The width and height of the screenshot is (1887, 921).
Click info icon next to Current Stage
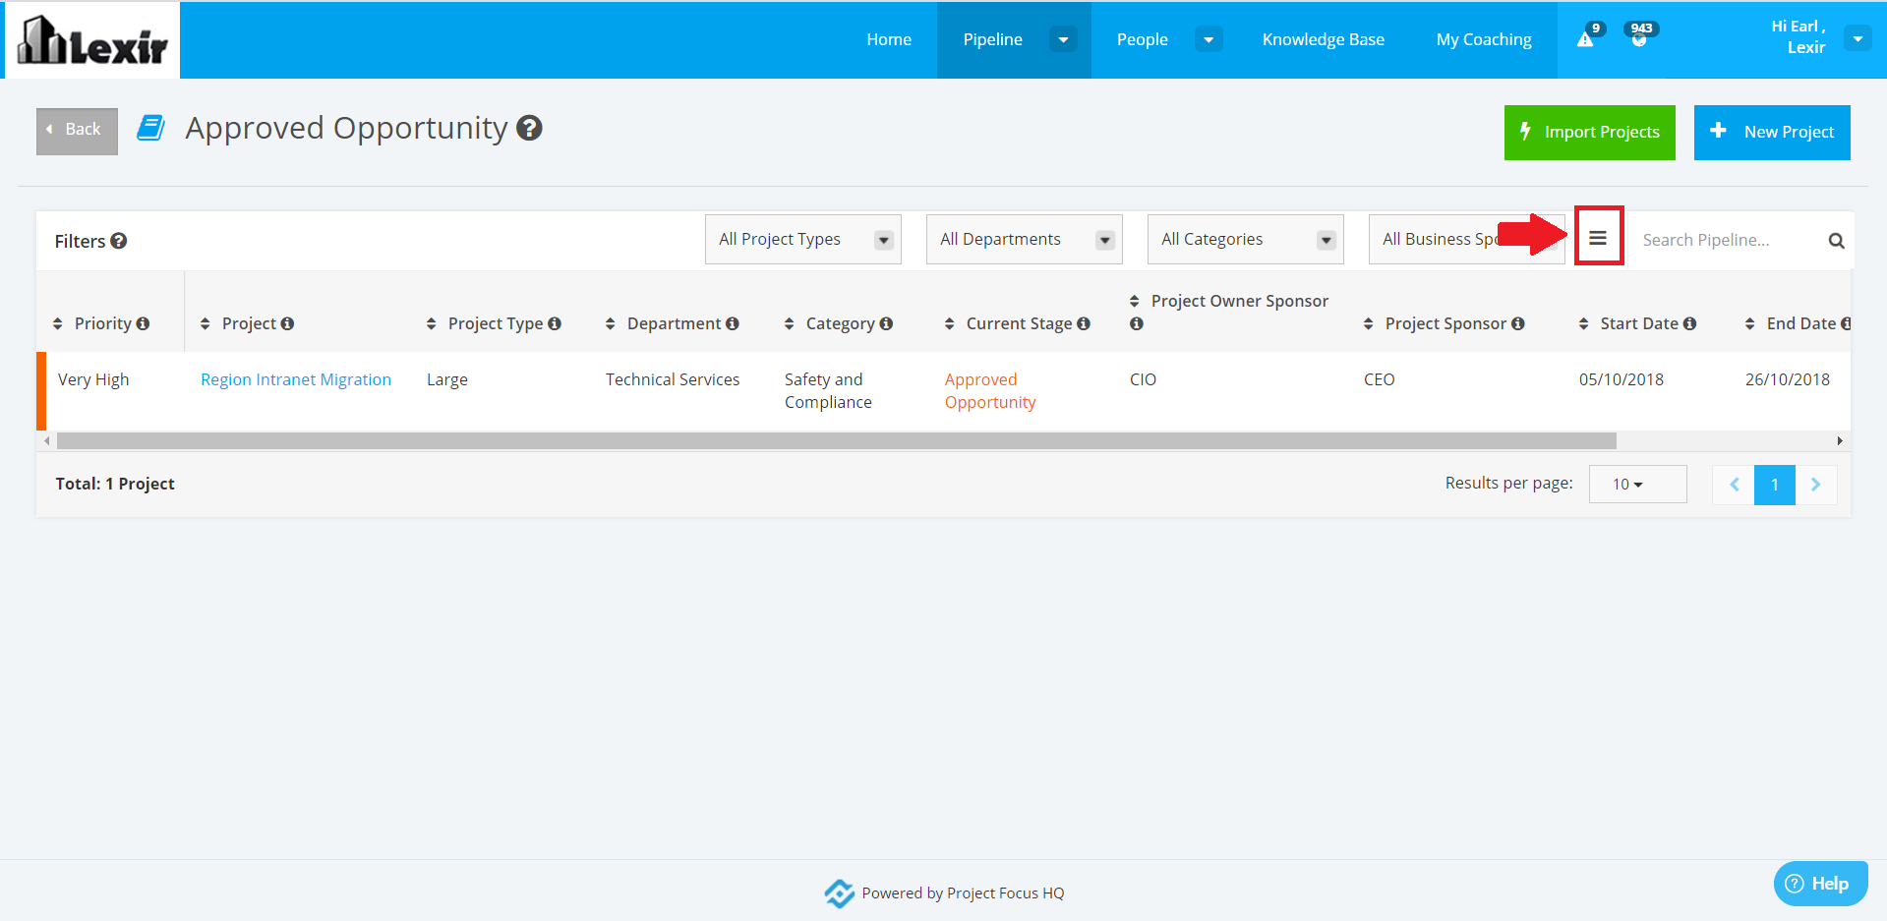(1084, 323)
